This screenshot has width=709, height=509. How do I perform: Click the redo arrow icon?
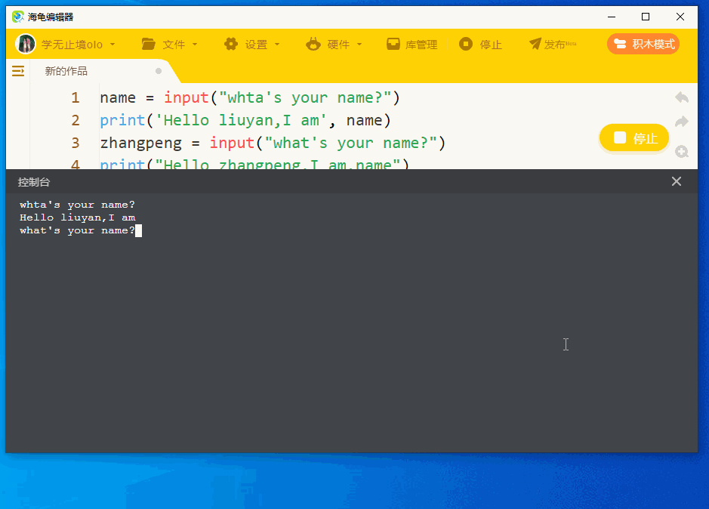681,122
